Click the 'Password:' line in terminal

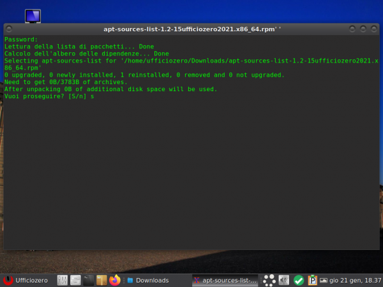point(21,40)
